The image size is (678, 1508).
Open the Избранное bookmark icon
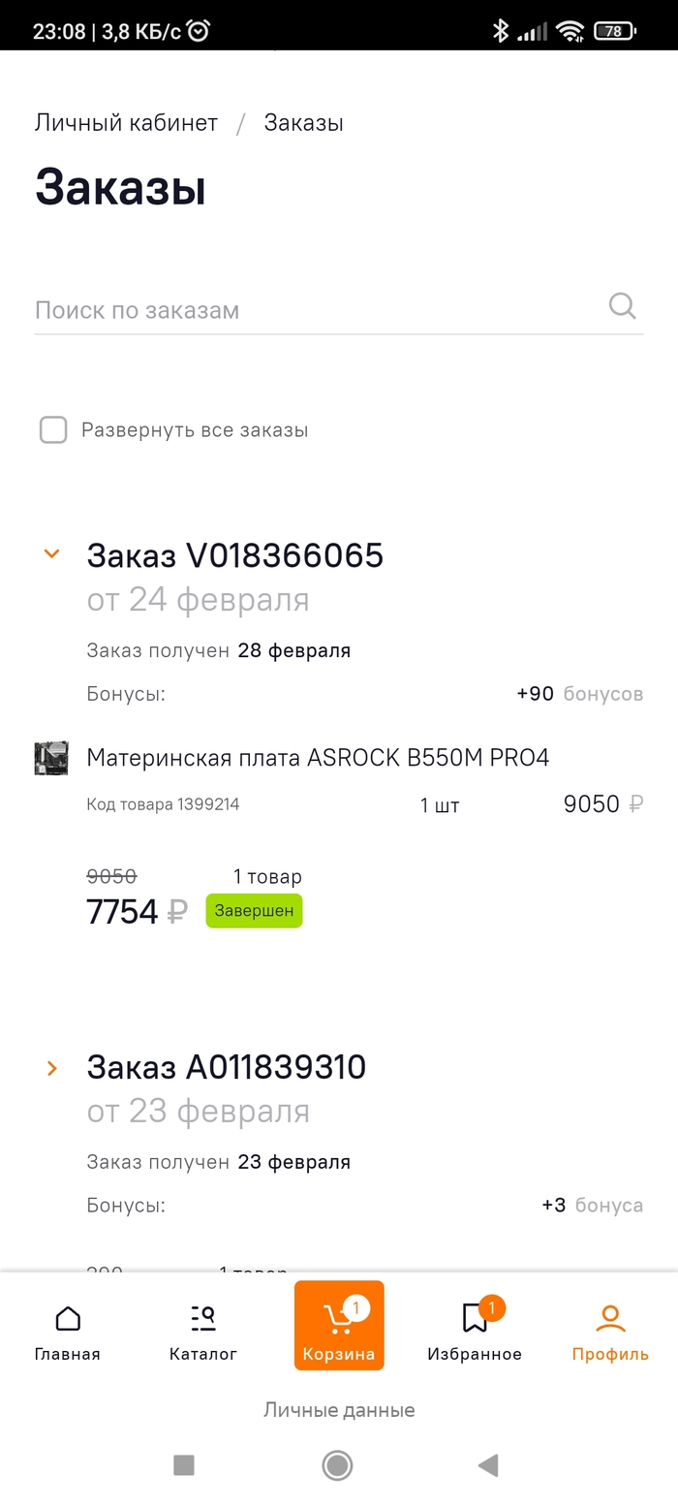pyautogui.click(x=475, y=1319)
